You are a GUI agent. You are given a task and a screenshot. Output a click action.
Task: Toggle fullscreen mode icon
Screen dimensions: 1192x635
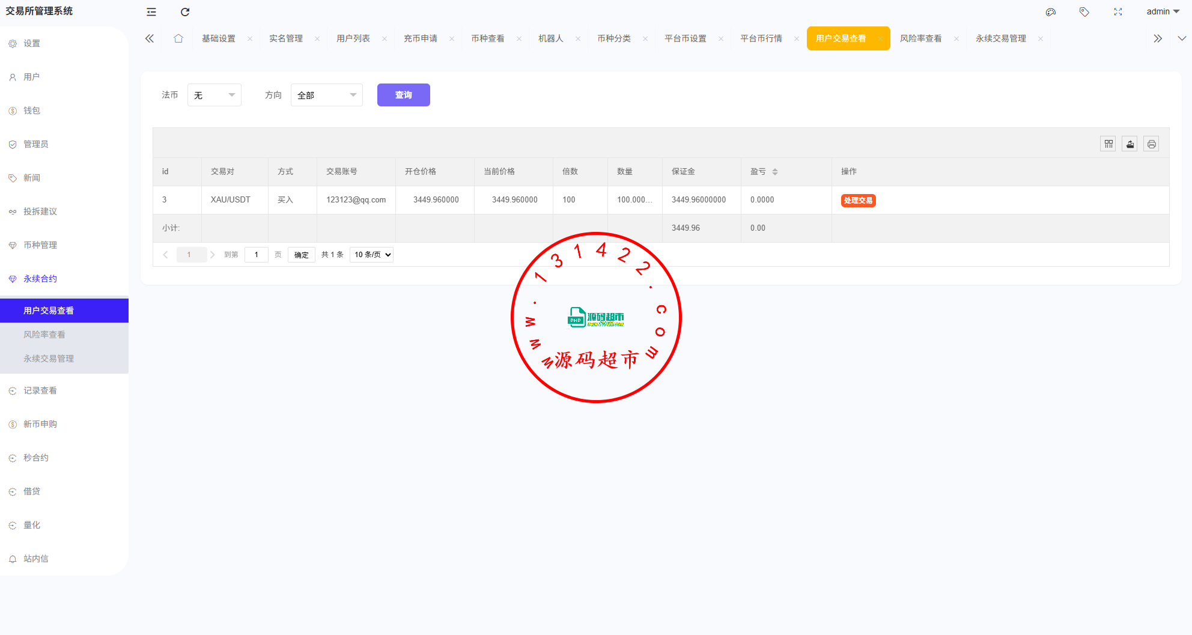tap(1118, 12)
